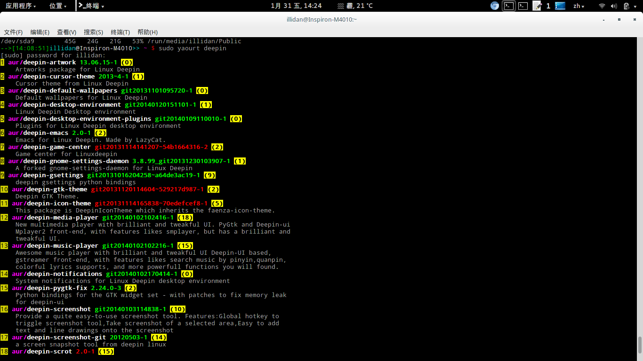Click the text aur/deepin-notifications
643x361 pixels.
57,274
